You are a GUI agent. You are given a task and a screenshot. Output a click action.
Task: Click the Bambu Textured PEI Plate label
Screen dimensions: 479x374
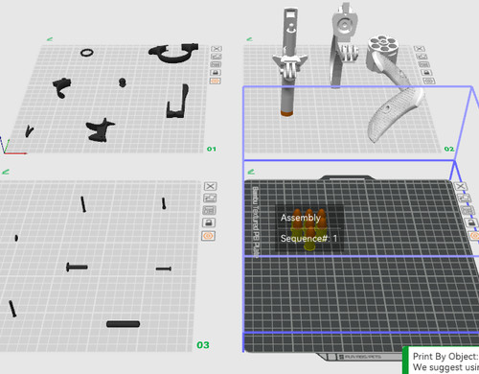tap(256, 222)
